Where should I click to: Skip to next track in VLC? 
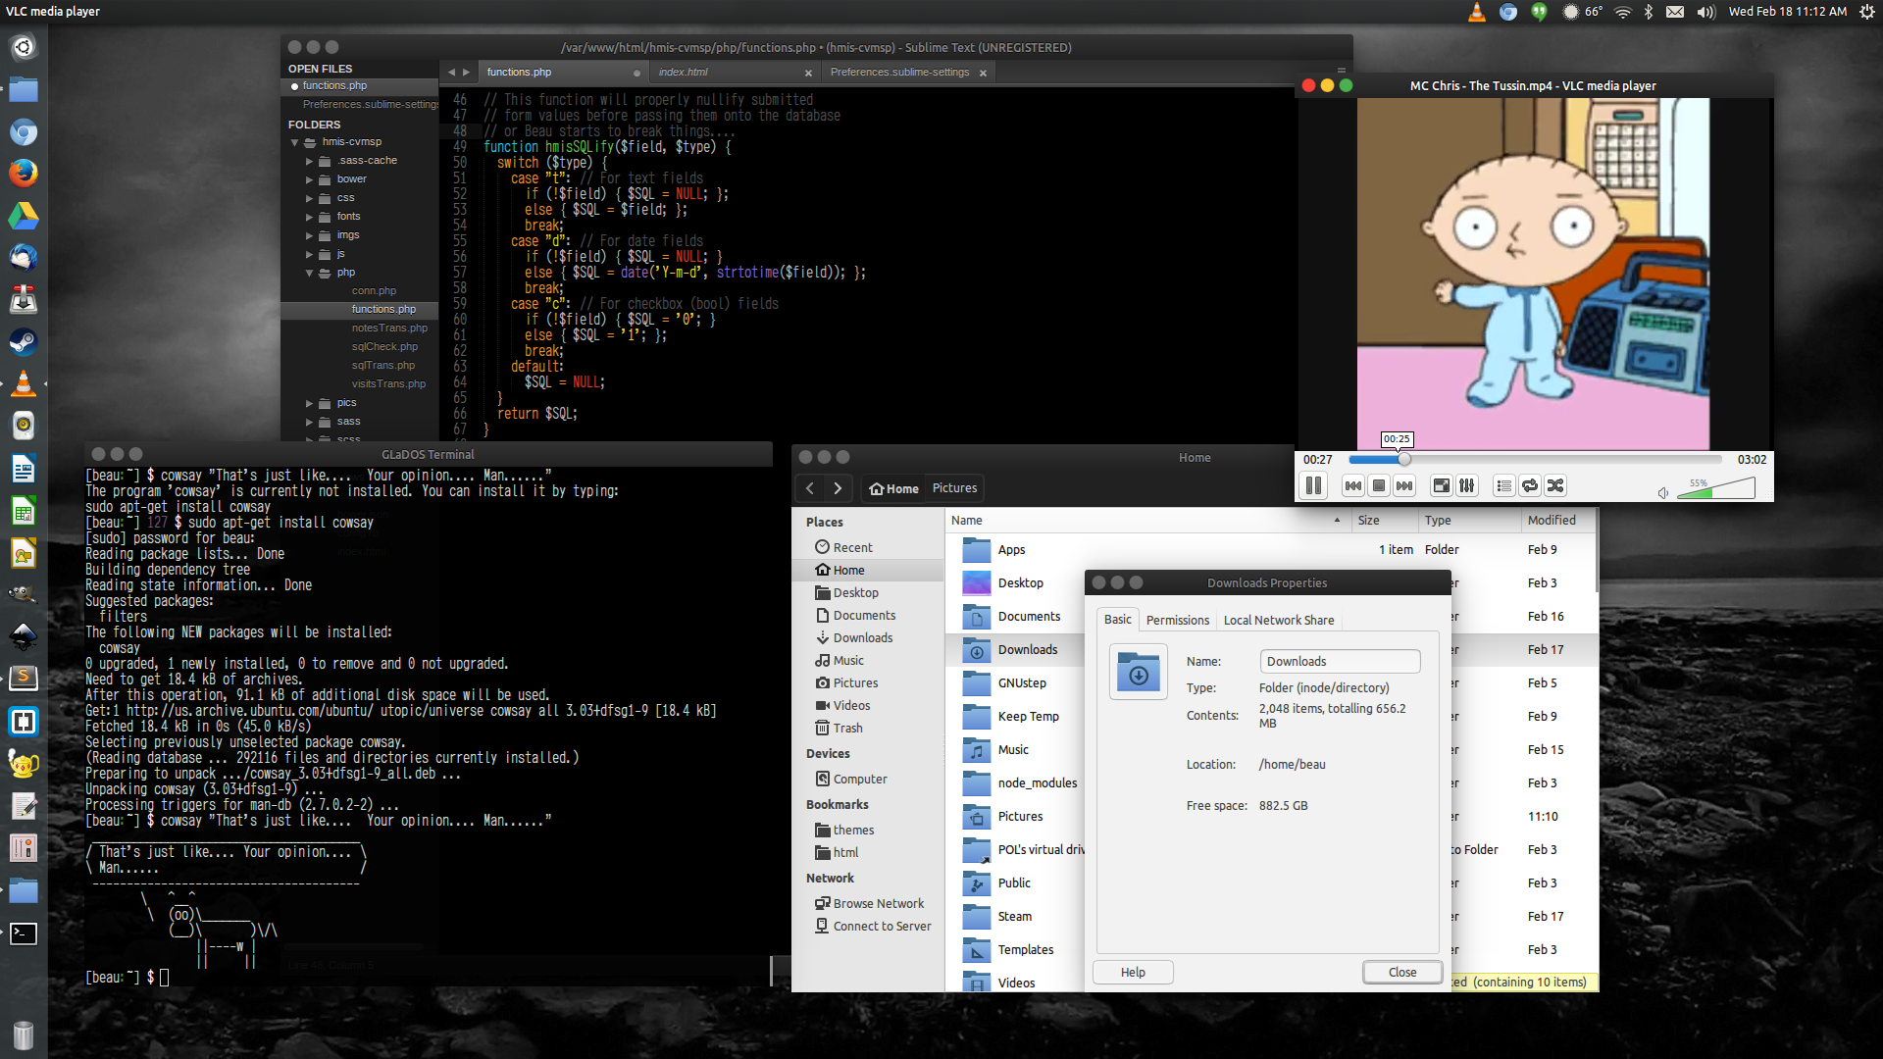click(1404, 485)
